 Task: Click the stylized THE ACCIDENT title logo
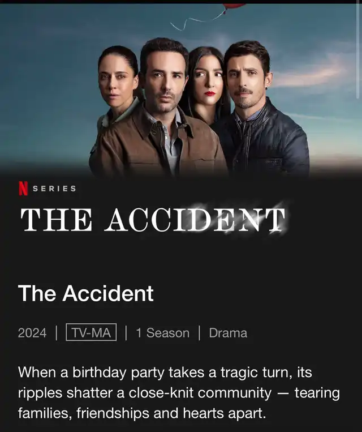[153, 220]
